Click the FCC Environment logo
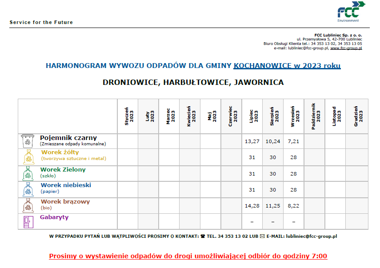380x268 pixels. click(350, 11)
